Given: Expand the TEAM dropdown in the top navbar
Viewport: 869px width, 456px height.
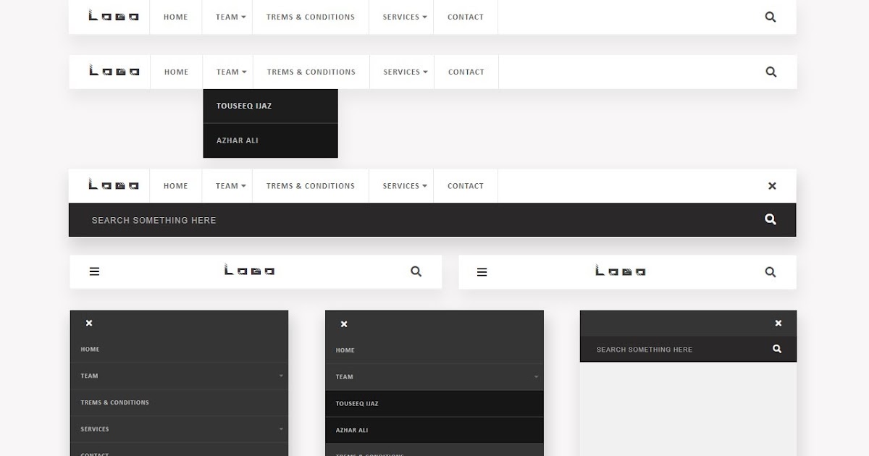Looking at the screenshot, I should coord(229,17).
